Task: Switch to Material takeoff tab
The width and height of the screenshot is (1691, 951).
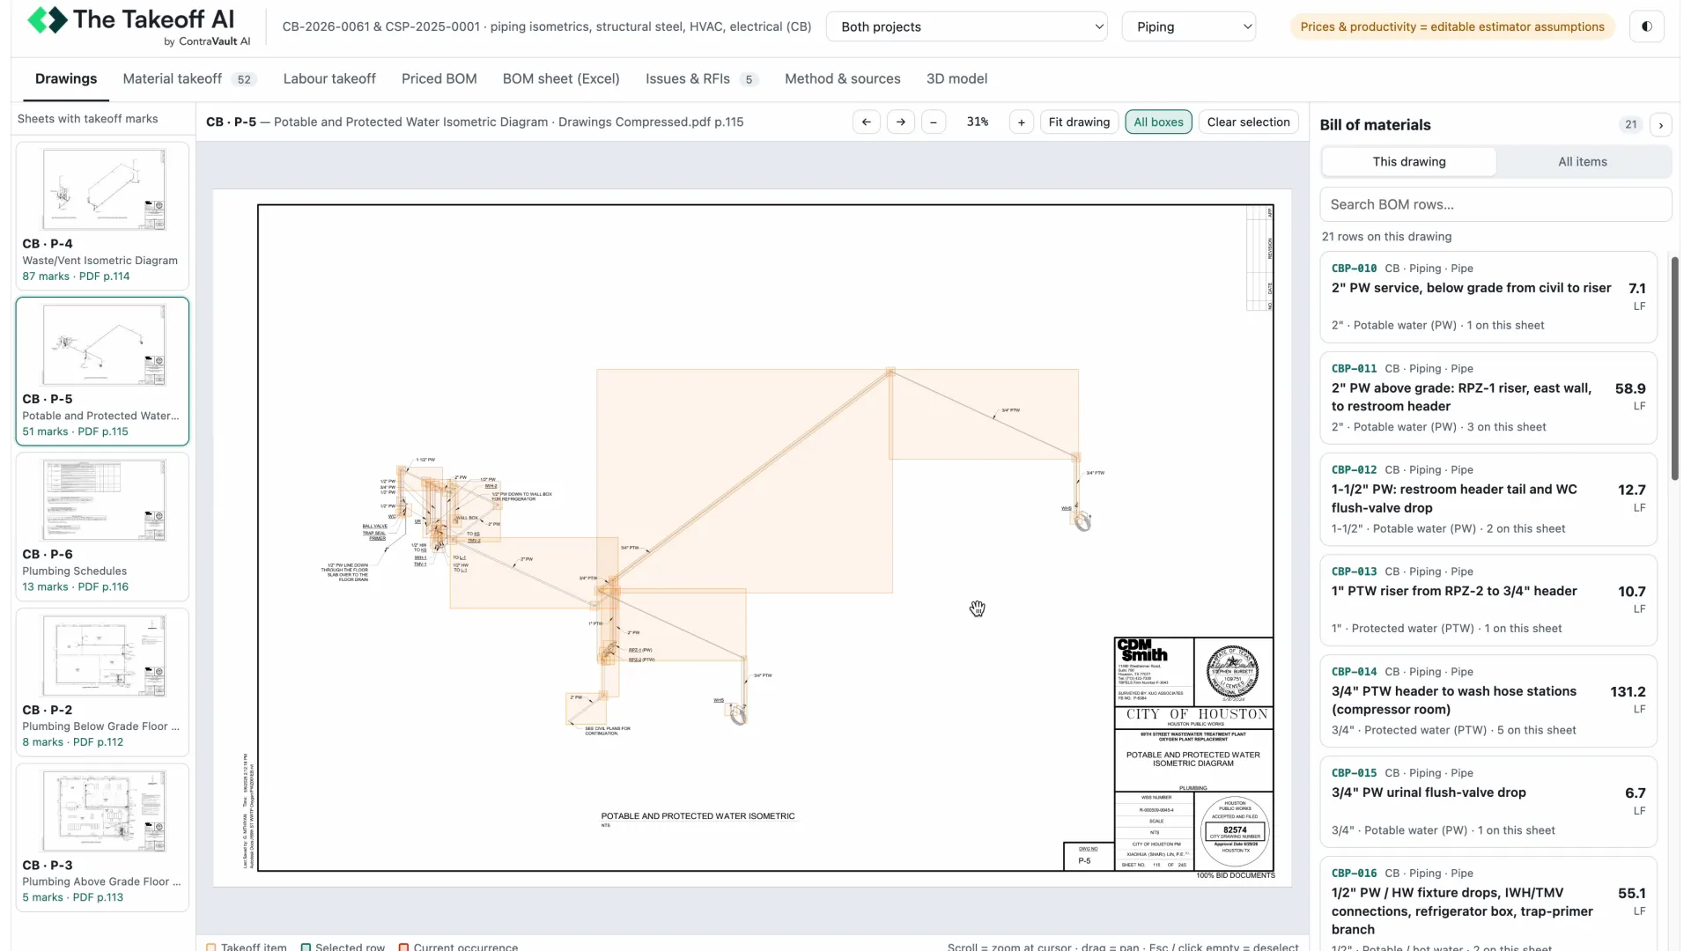Action: click(x=189, y=78)
